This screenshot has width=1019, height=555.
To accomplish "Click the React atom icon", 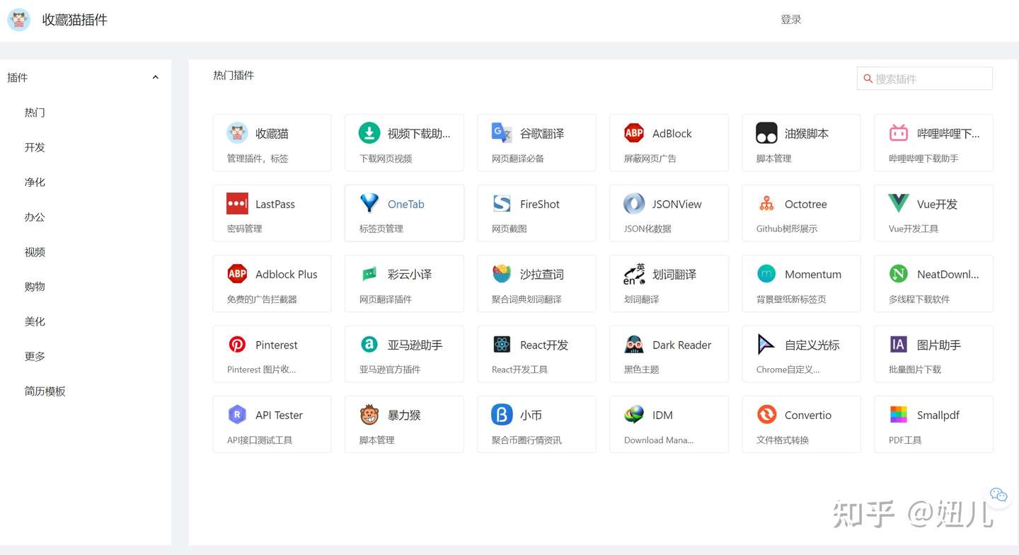I will [502, 344].
